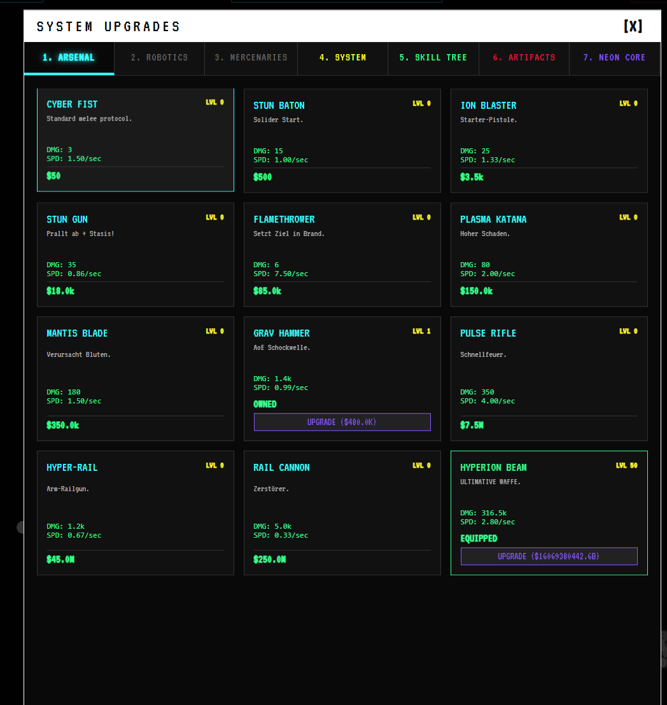This screenshot has height=705, width=667.
Task: Click "Schnellfeuer." description
Action: point(483,355)
